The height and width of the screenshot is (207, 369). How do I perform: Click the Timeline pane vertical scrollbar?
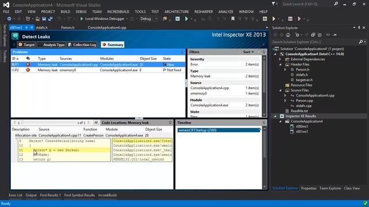(265, 158)
